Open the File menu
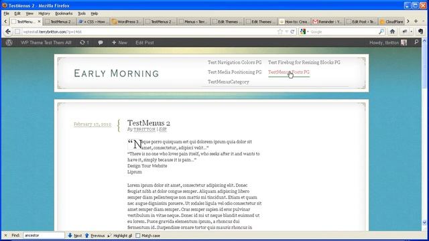Screen dimensions: 429x241 (6, 13)
